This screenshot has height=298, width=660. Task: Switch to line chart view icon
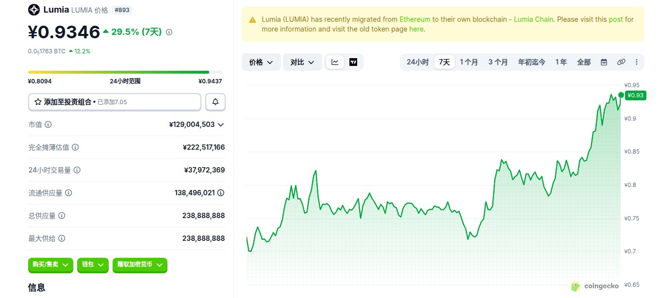[x=335, y=62]
